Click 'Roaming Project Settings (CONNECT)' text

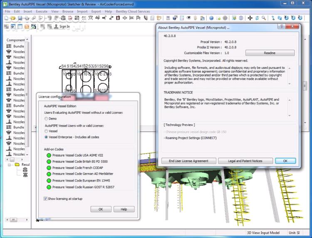(x=191, y=138)
